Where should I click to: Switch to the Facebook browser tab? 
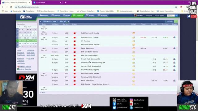point(47,2)
